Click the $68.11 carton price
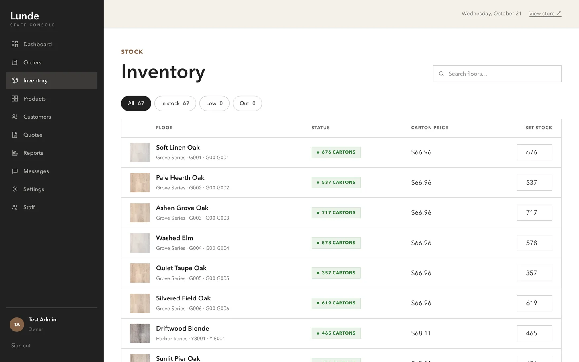 pos(421,333)
